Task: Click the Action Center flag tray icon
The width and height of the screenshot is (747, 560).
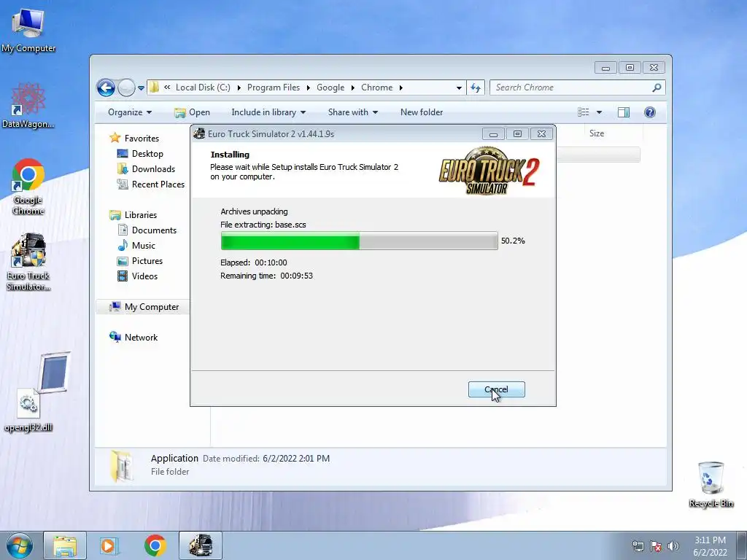Action: [x=656, y=546]
